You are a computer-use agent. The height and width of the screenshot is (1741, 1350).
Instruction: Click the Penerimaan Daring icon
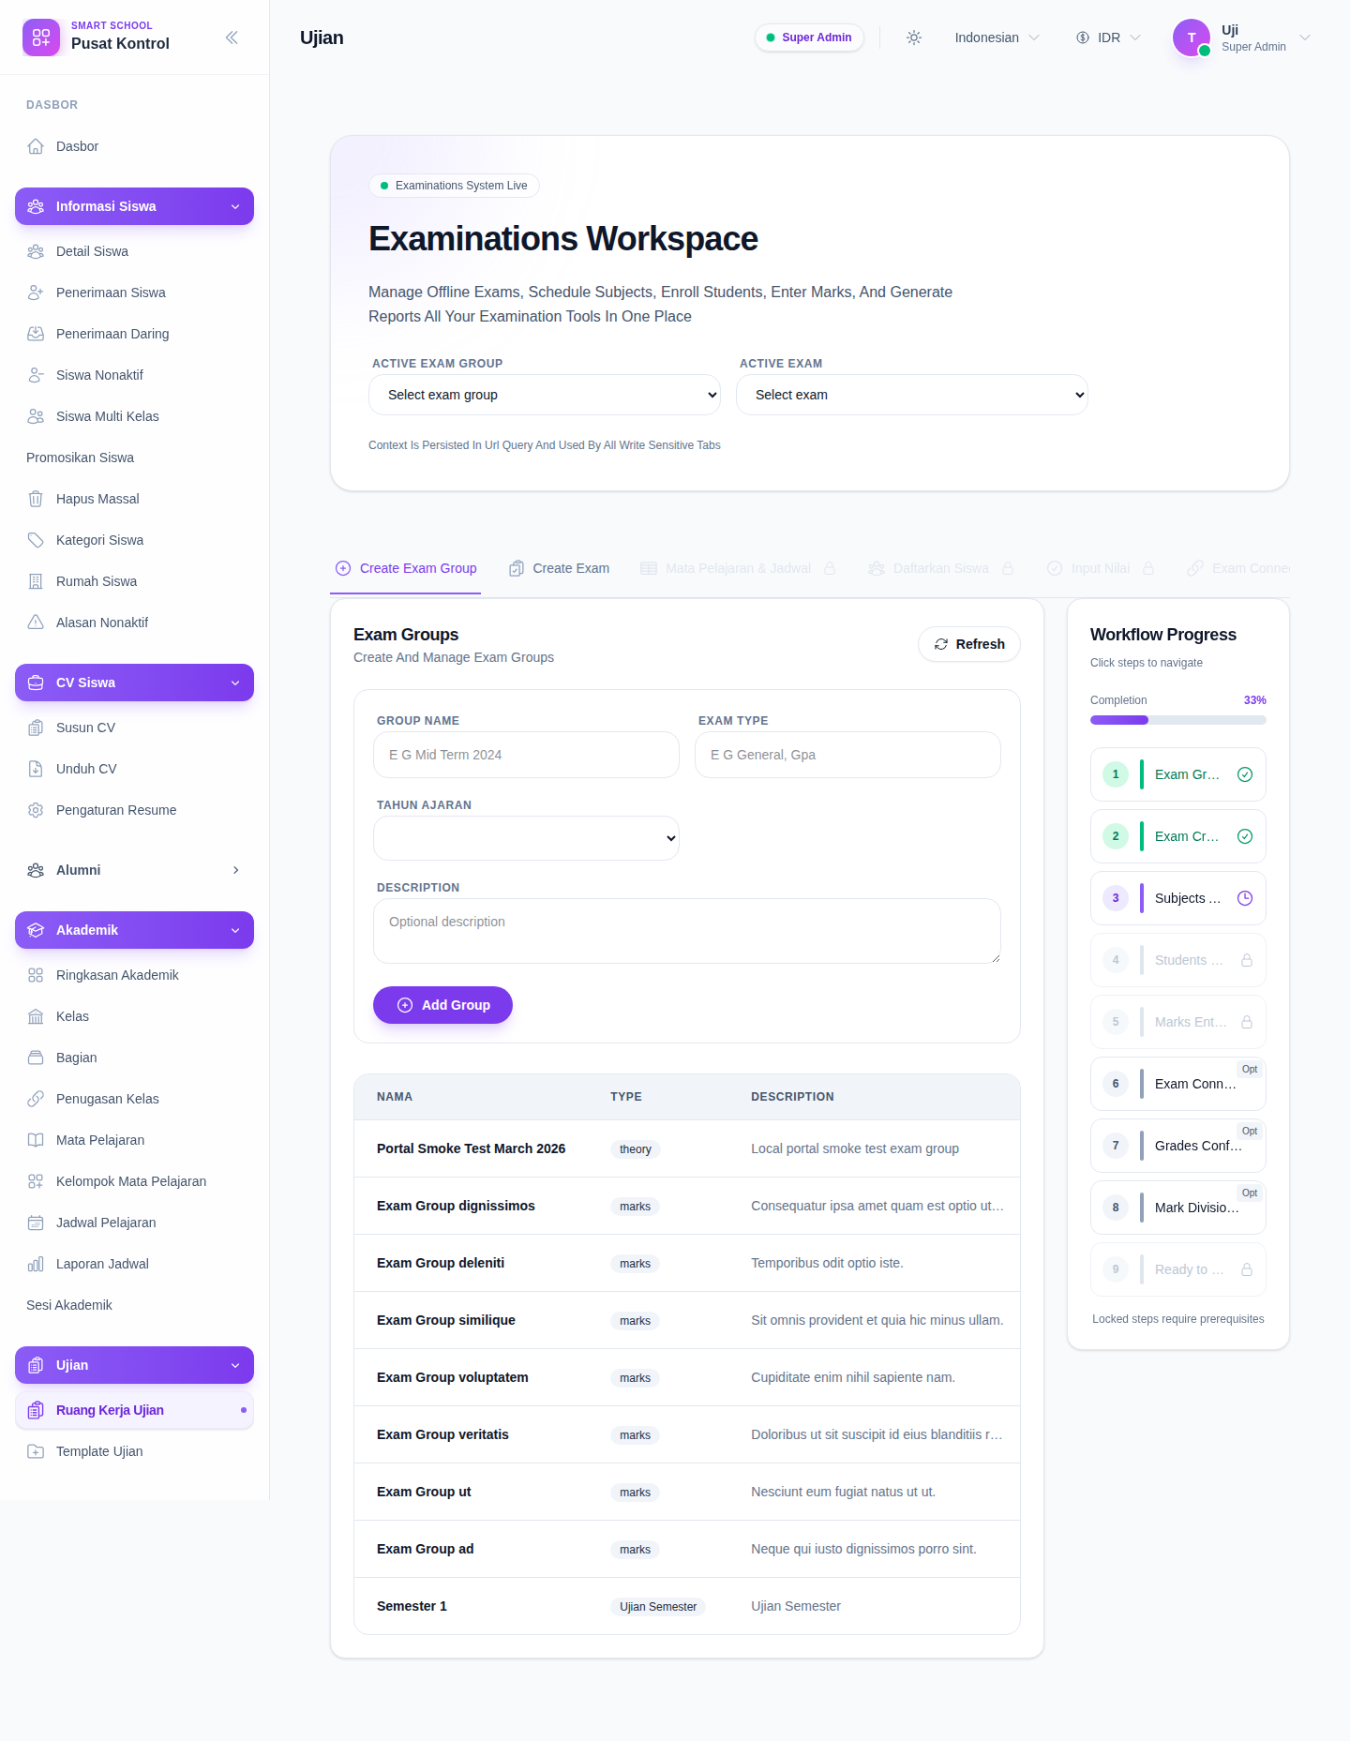tap(36, 334)
